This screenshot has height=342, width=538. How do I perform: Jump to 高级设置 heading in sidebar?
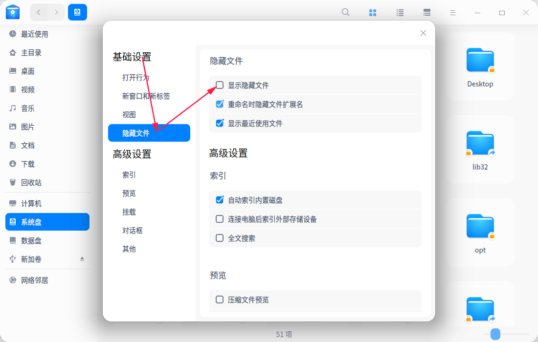132,154
